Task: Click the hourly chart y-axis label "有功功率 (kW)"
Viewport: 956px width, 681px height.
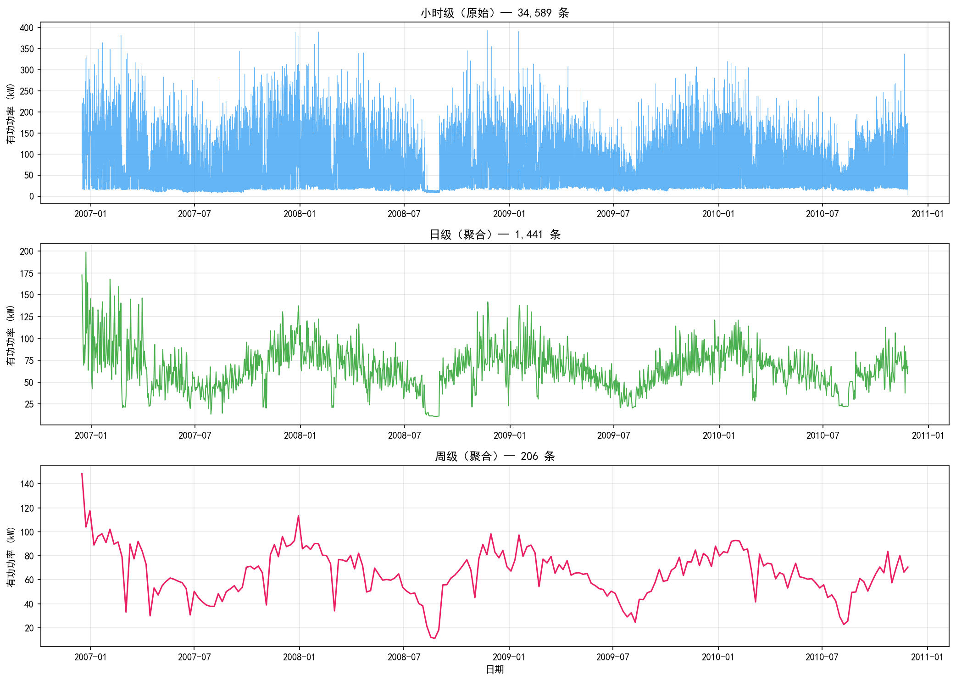Action: (x=11, y=114)
